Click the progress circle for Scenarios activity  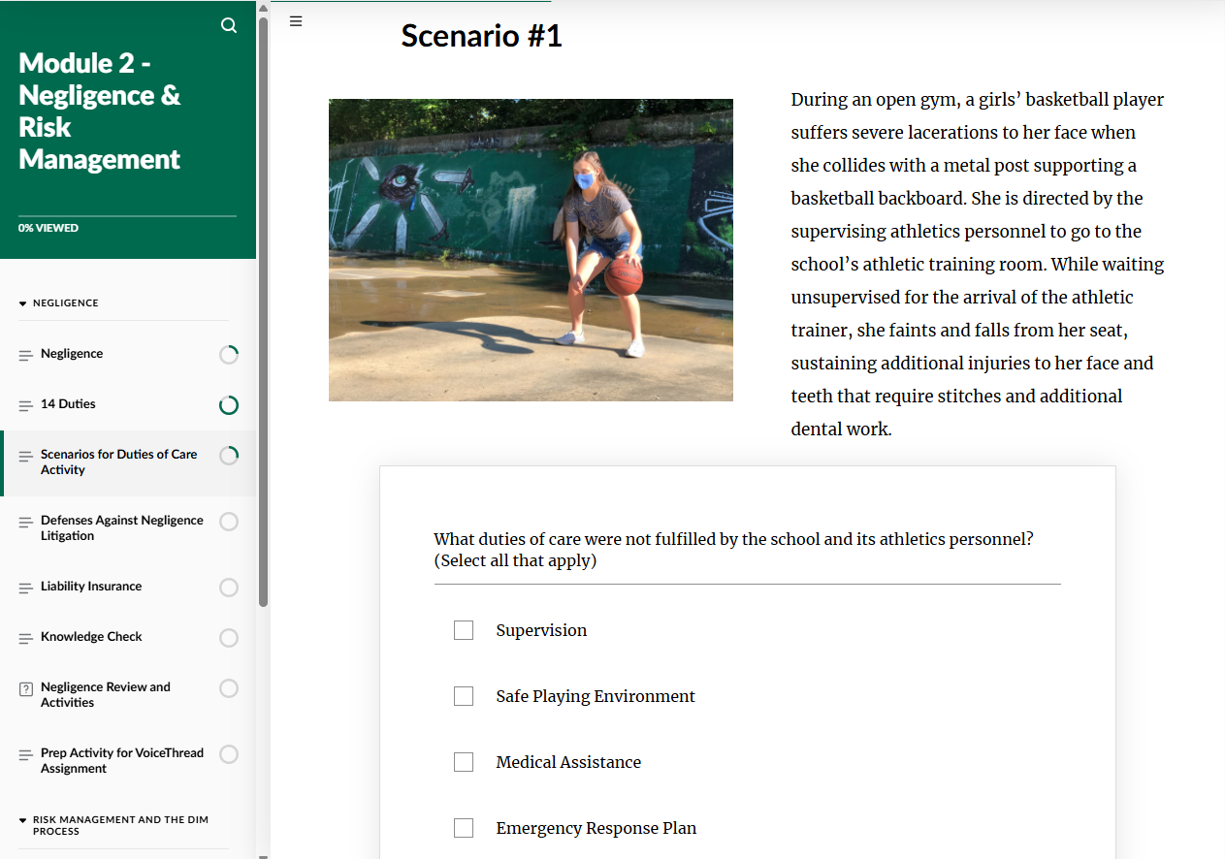coord(229,455)
